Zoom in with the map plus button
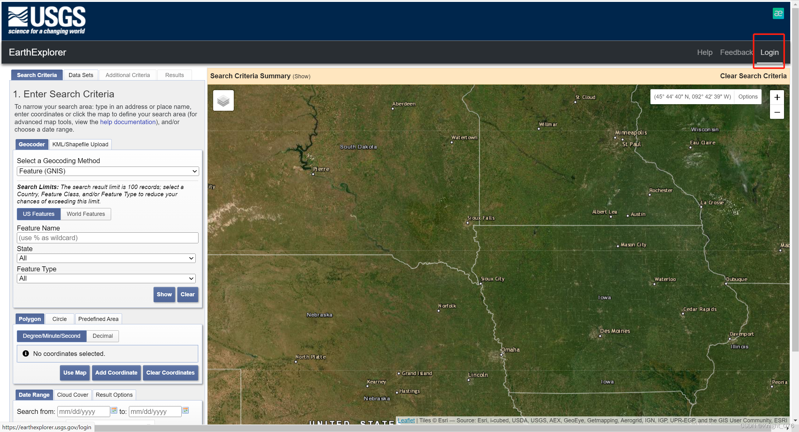The height and width of the screenshot is (432, 799). 777,97
